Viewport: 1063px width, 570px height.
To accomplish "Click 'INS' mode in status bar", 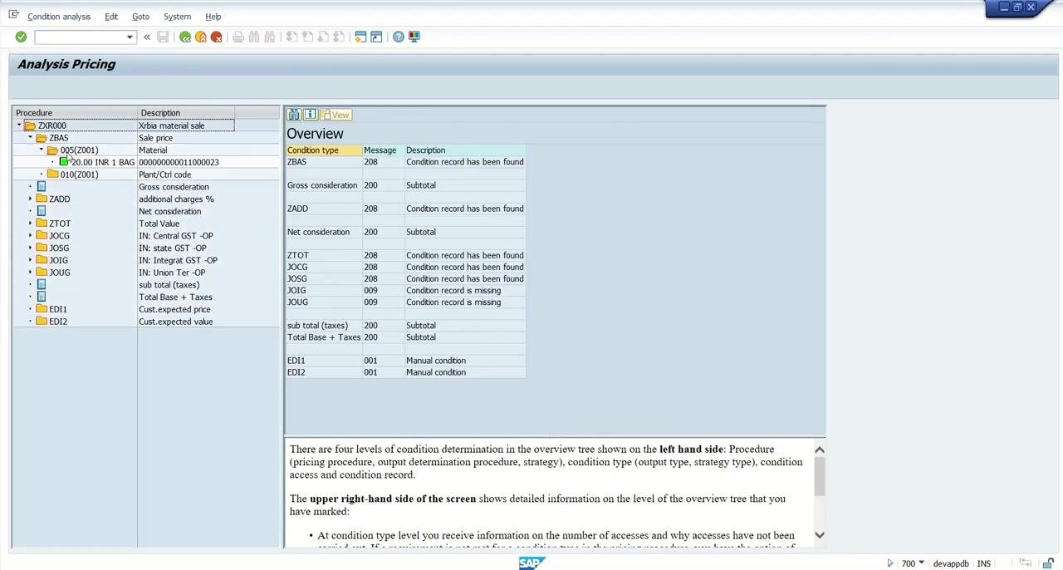I will pos(984,563).
